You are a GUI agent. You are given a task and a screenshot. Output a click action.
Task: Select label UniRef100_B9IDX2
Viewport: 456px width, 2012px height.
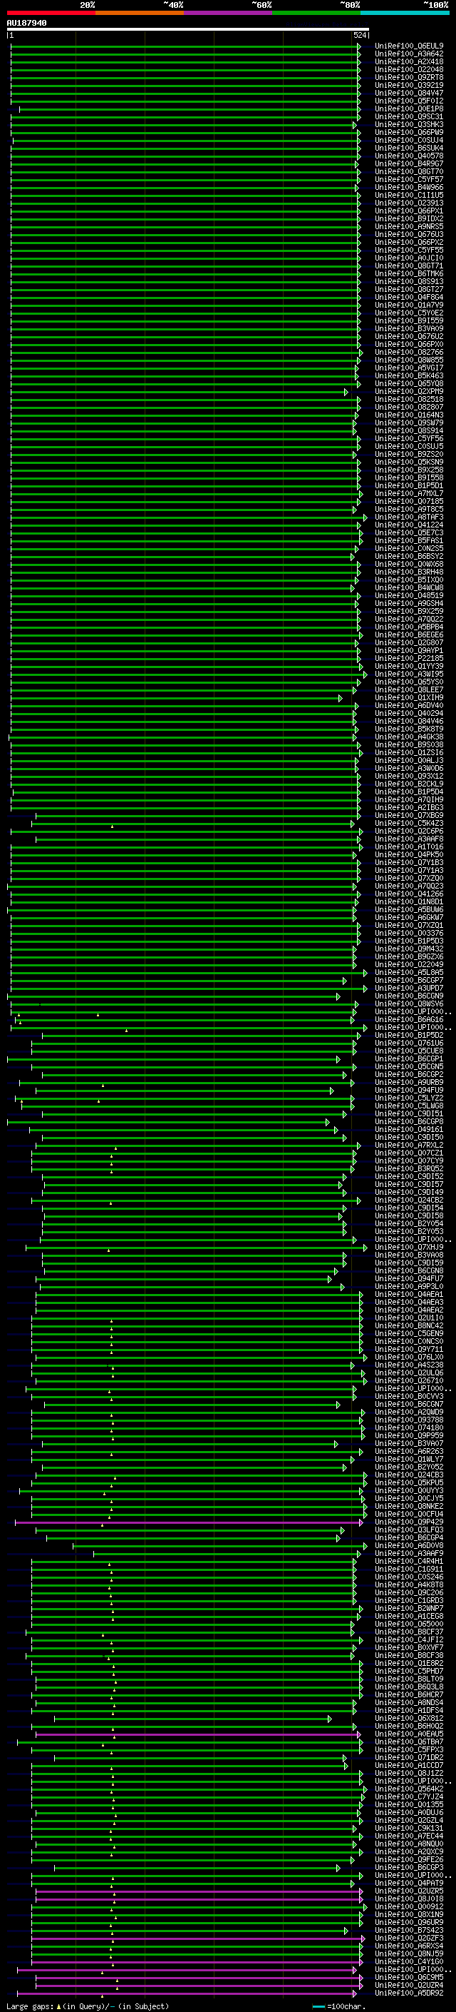(x=409, y=218)
